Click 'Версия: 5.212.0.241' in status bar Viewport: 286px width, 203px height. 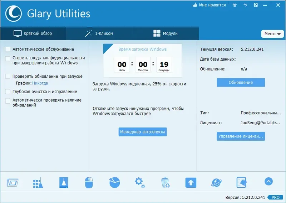[x=245, y=198]
